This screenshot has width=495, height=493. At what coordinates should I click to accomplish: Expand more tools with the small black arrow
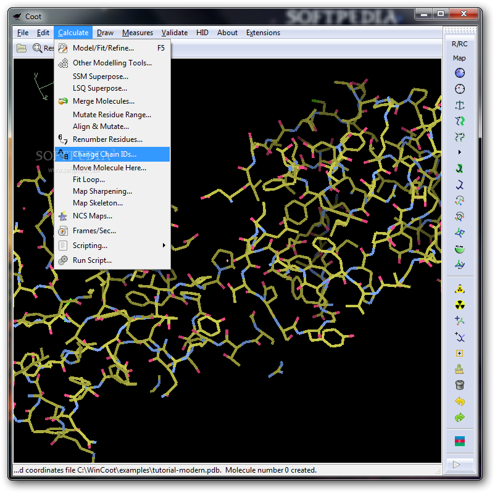tap(460, 152)
